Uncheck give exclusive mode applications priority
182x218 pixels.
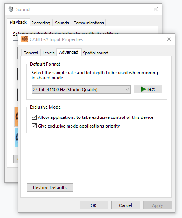34,126
